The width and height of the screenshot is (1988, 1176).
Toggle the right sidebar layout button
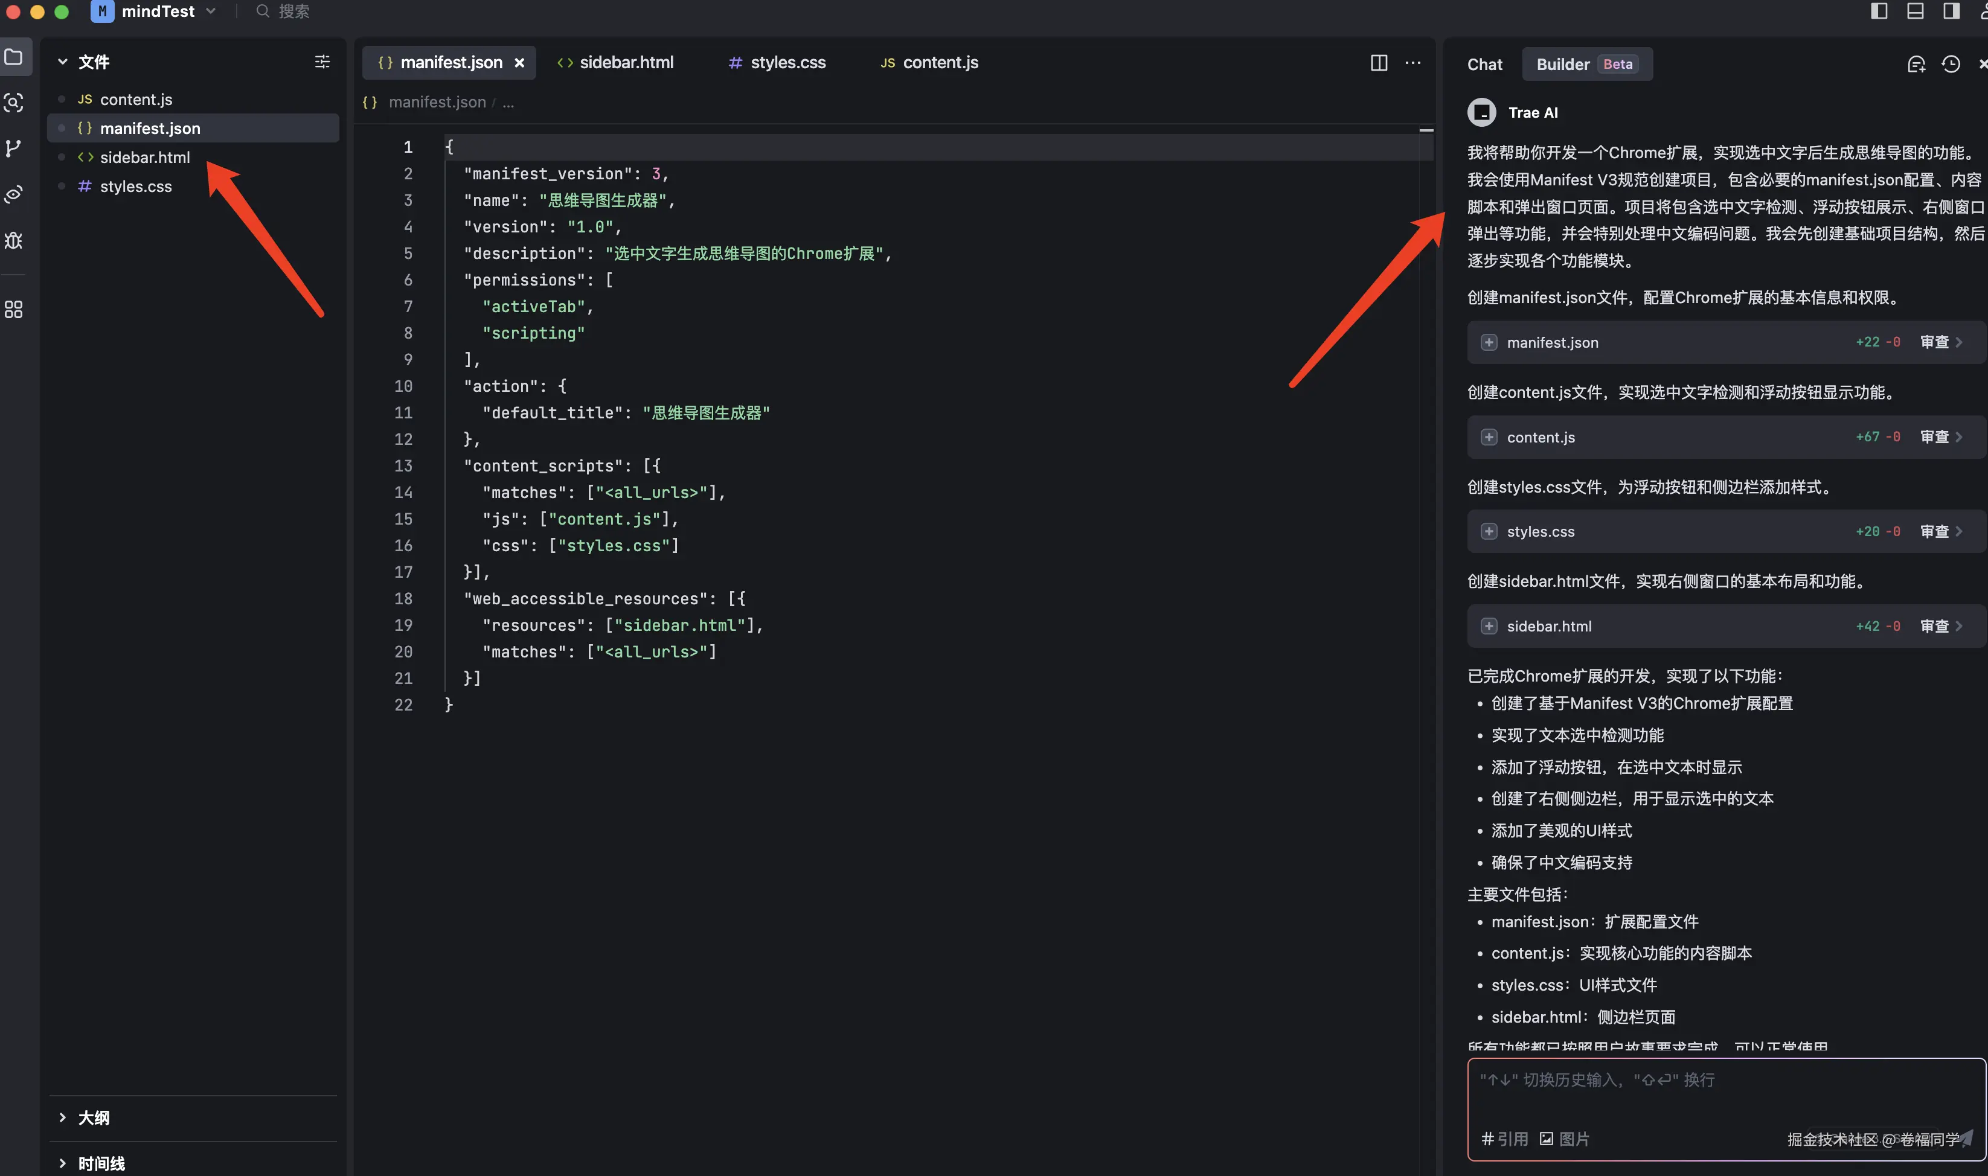click(1951, 11)
